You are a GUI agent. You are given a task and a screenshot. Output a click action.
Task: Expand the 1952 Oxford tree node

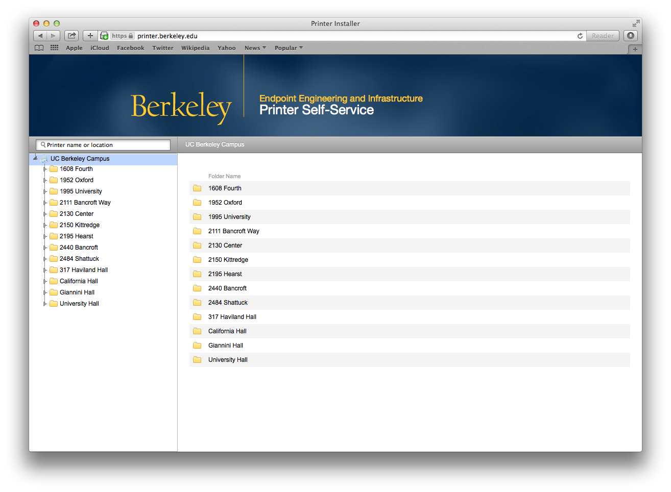click(x=45, y=180)
